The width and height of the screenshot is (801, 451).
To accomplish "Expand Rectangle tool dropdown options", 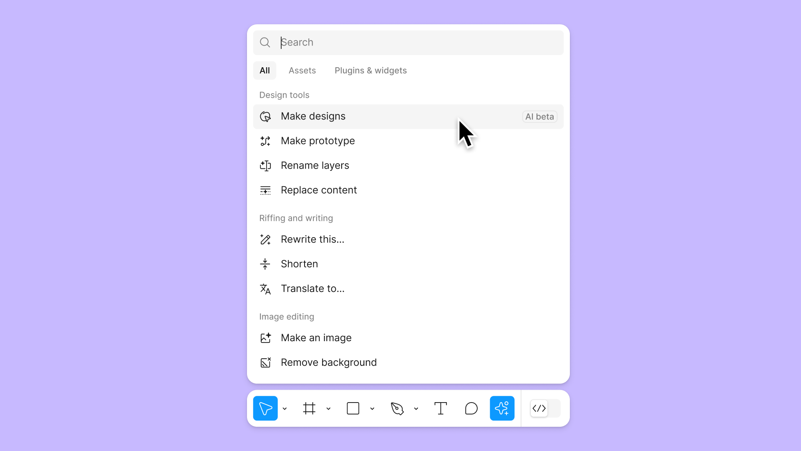I will 372,408.
